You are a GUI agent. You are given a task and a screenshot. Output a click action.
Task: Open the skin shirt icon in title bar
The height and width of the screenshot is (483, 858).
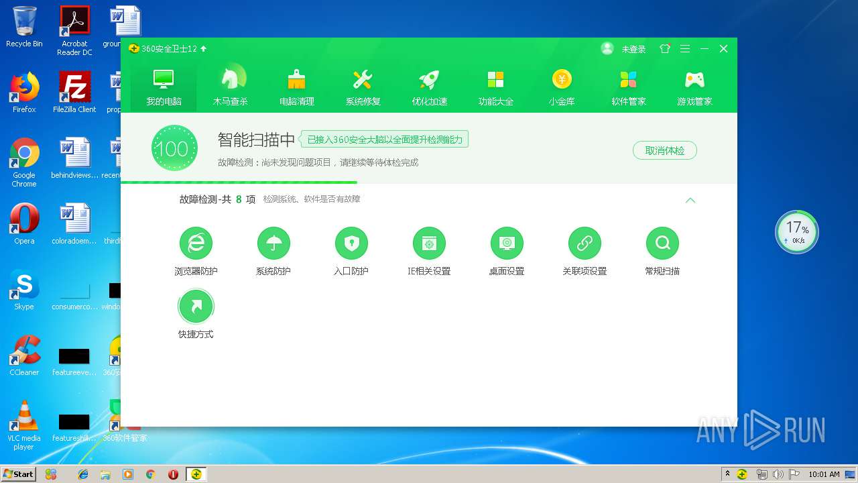tap(665, 48)
